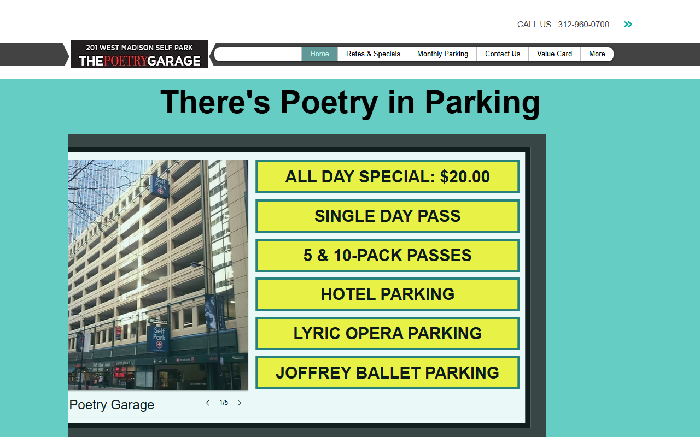This screenshot has height=437, width=700.
Task: Open the Monthly Parking menu item
Action: [442, 54]
